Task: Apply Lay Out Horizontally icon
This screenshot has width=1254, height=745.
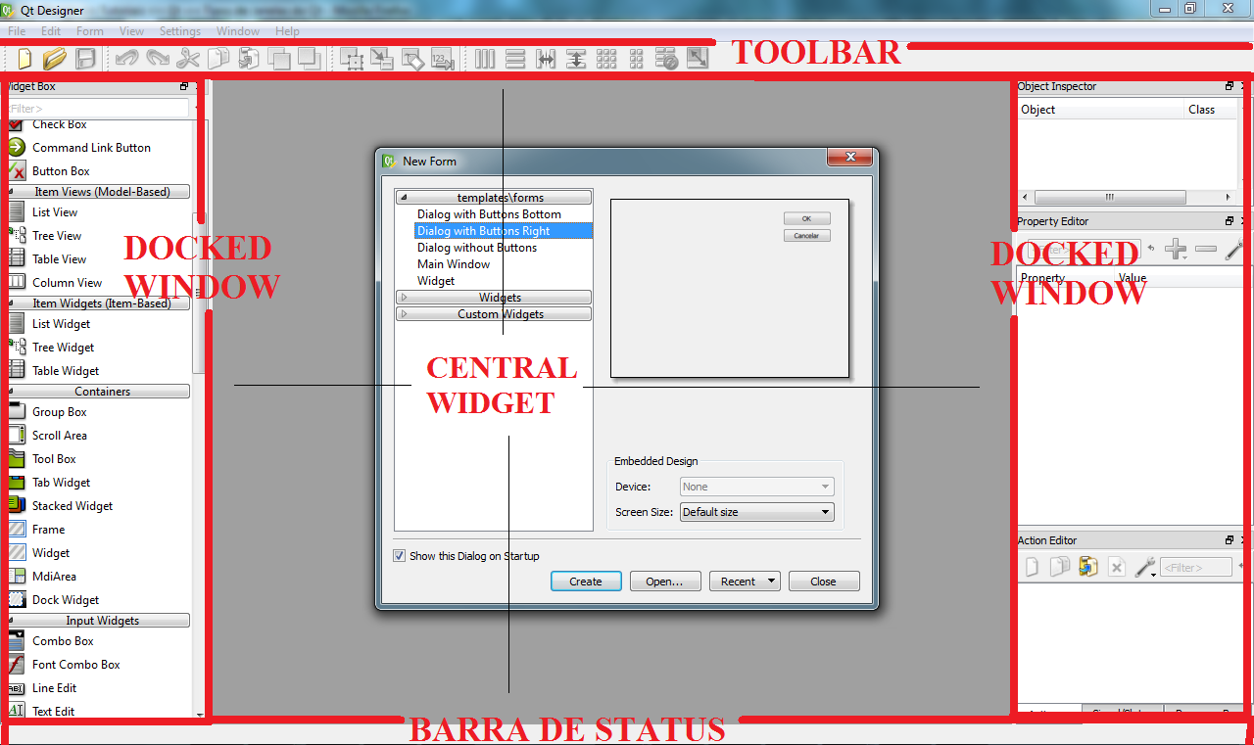Action: click(x=485, y=59)
